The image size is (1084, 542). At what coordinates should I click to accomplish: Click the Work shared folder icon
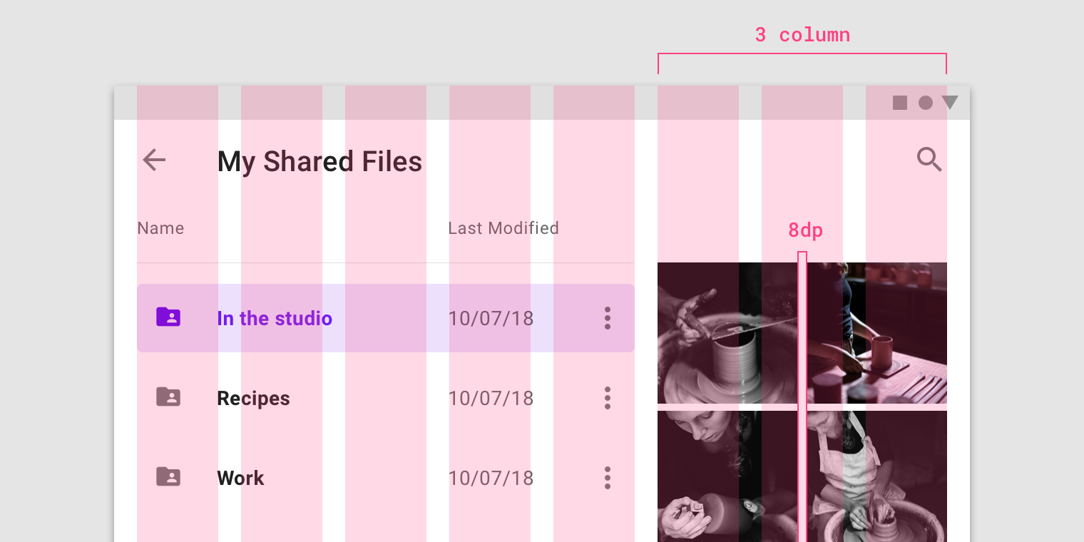168,476
